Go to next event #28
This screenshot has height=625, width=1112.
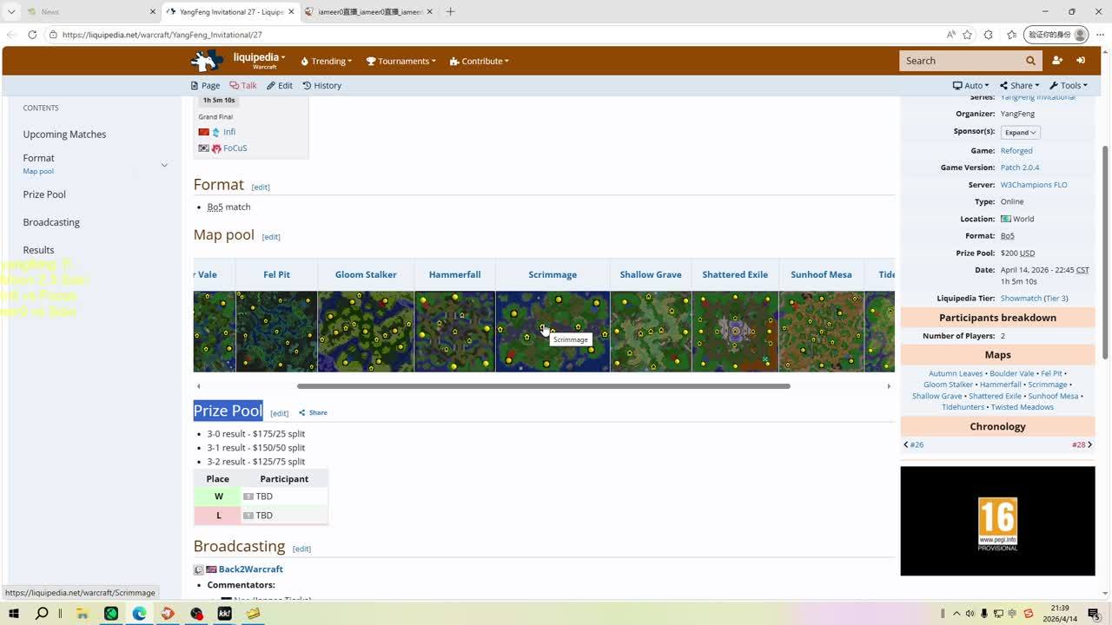pyautogui.click(x=1082, y=444)
